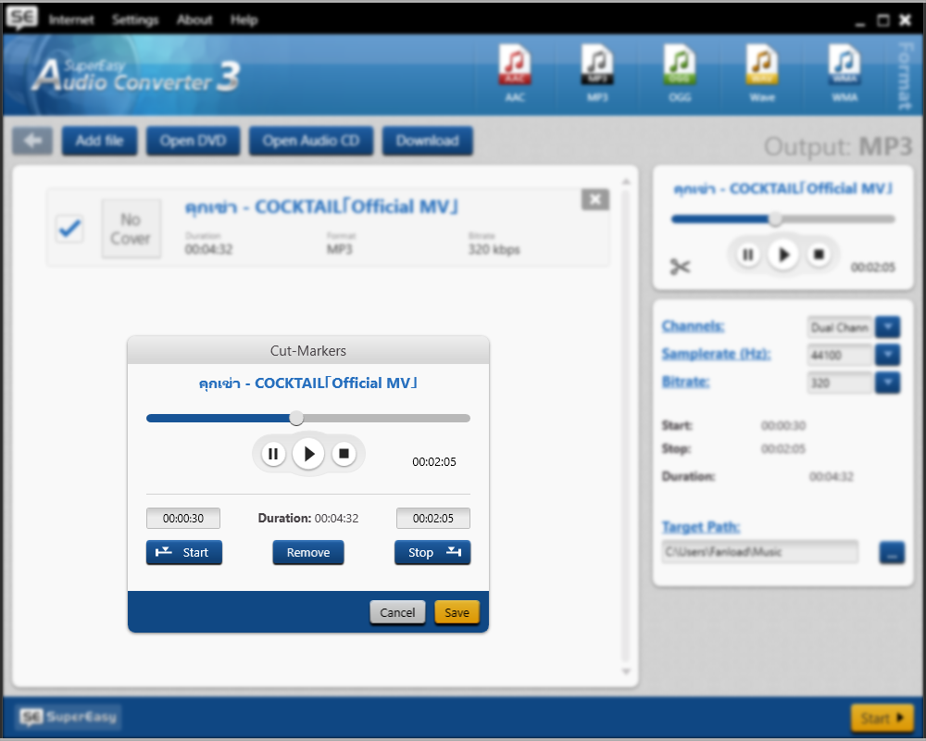Screen dimensions: 926x741
Task: Click the 00:00:30 start time field
Action: tap(183, 518)
